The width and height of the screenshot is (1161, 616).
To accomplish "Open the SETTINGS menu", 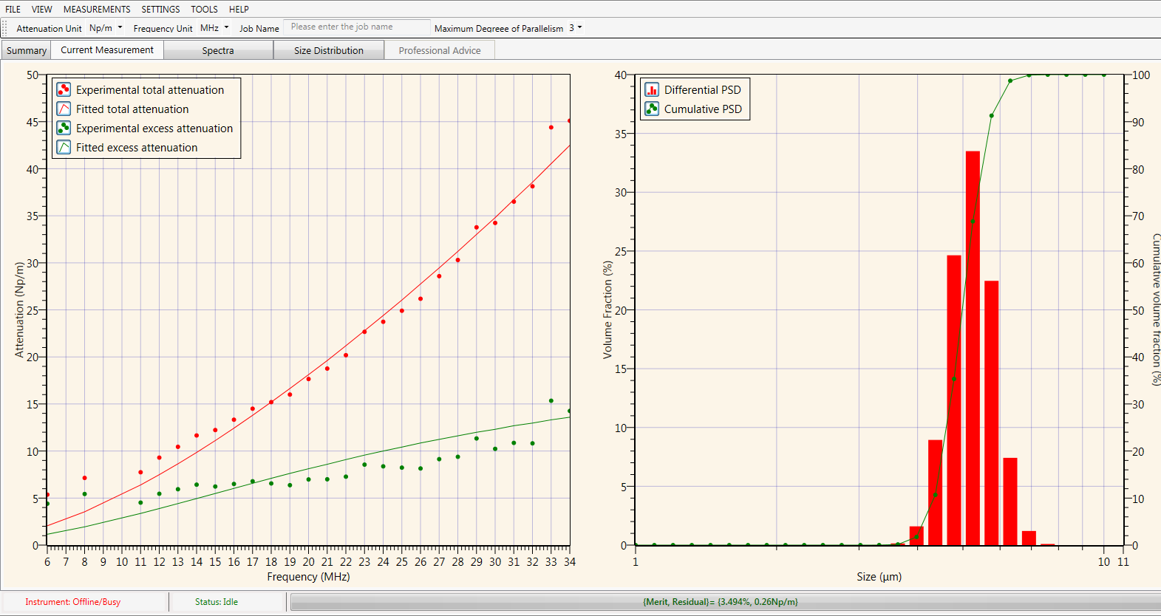I will click(160, 10).
